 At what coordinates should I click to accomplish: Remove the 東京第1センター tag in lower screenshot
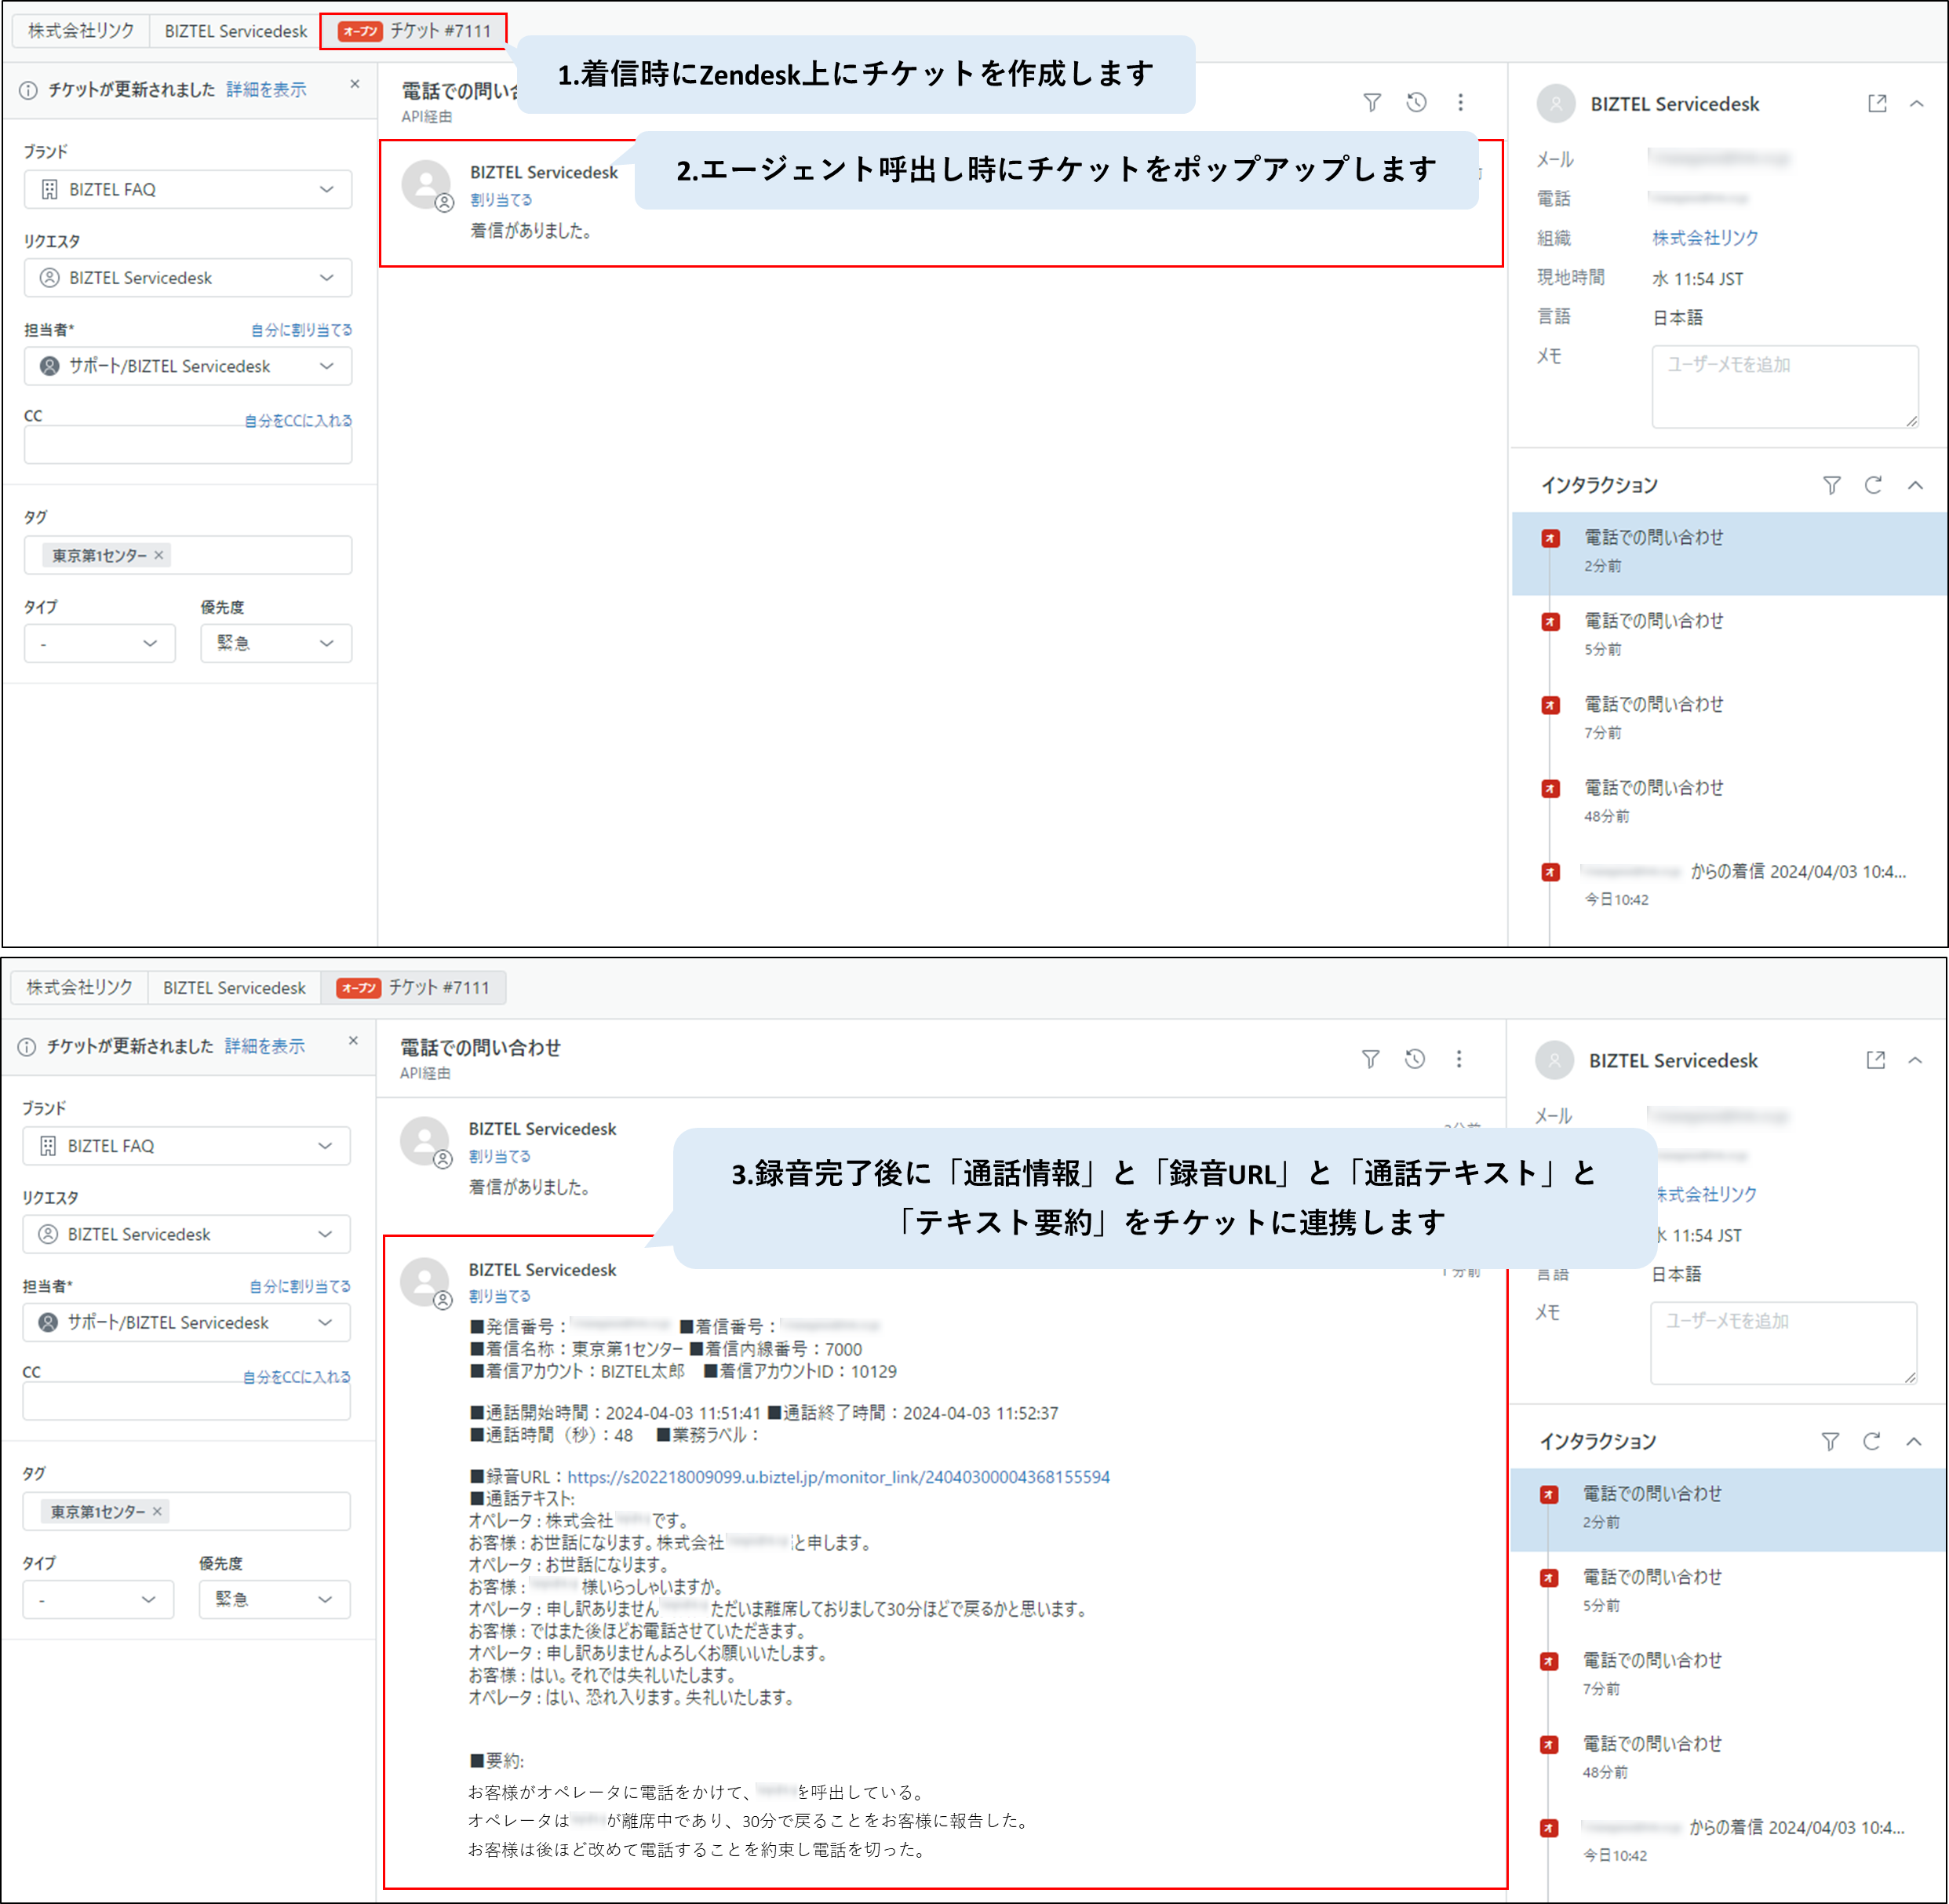coord(157,1511)
